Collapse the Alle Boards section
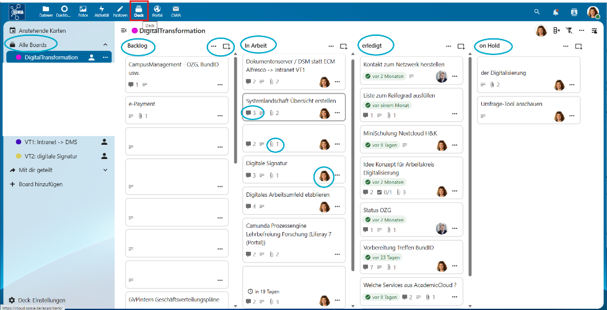The height and width of the screenshot is (310, 607). (x=105, y=45)
